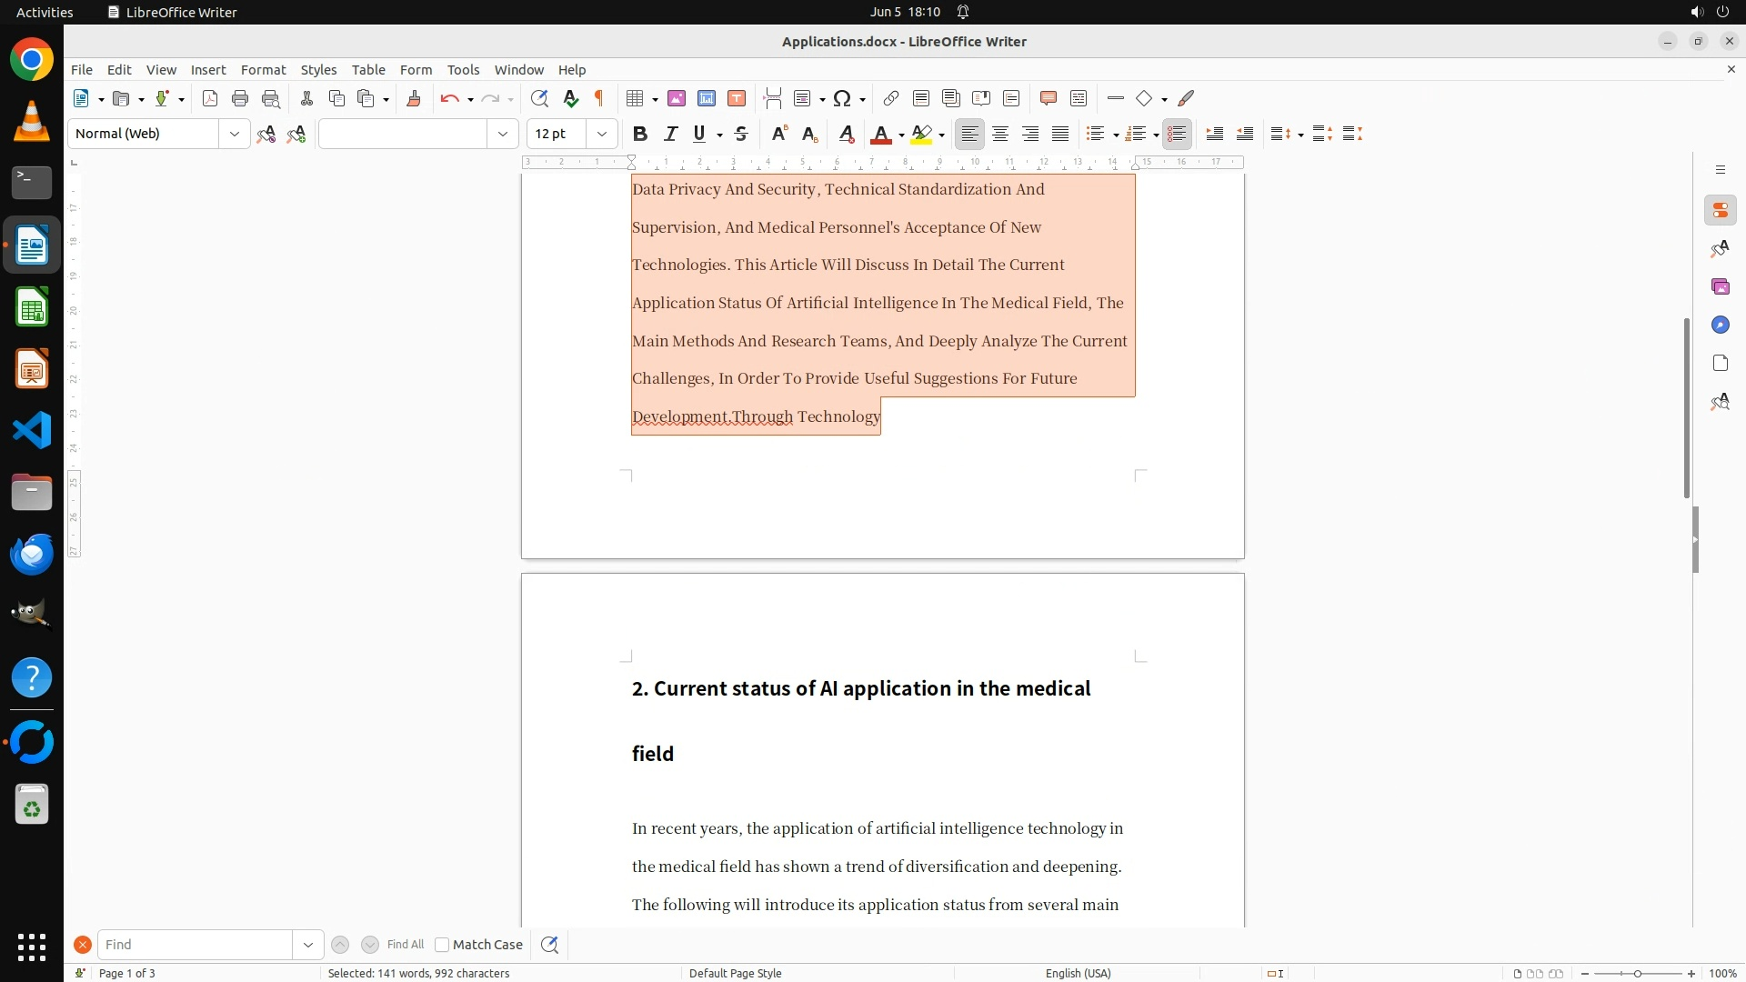Insert special character omega icon
The width and height of the screenshot is (1746, 982).
842,98
